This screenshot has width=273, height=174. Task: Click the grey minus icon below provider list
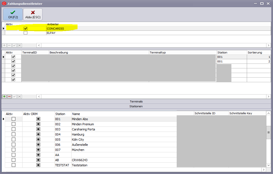(x=9, y=45)
